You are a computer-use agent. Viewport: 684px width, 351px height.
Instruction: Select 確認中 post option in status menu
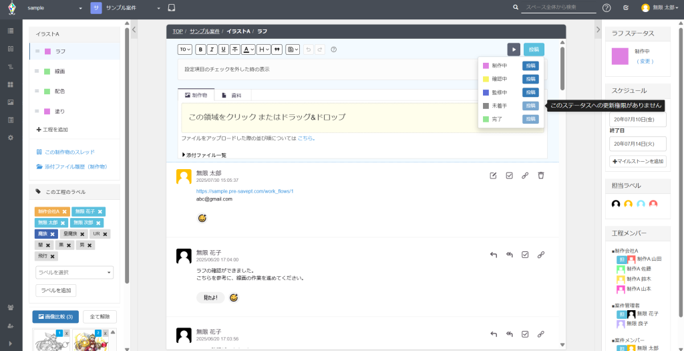530,79
